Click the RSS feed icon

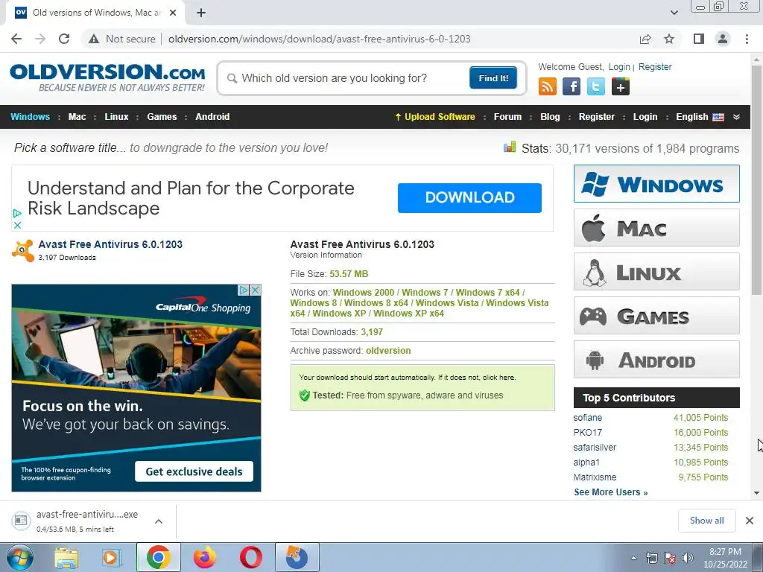click(548, 86)
